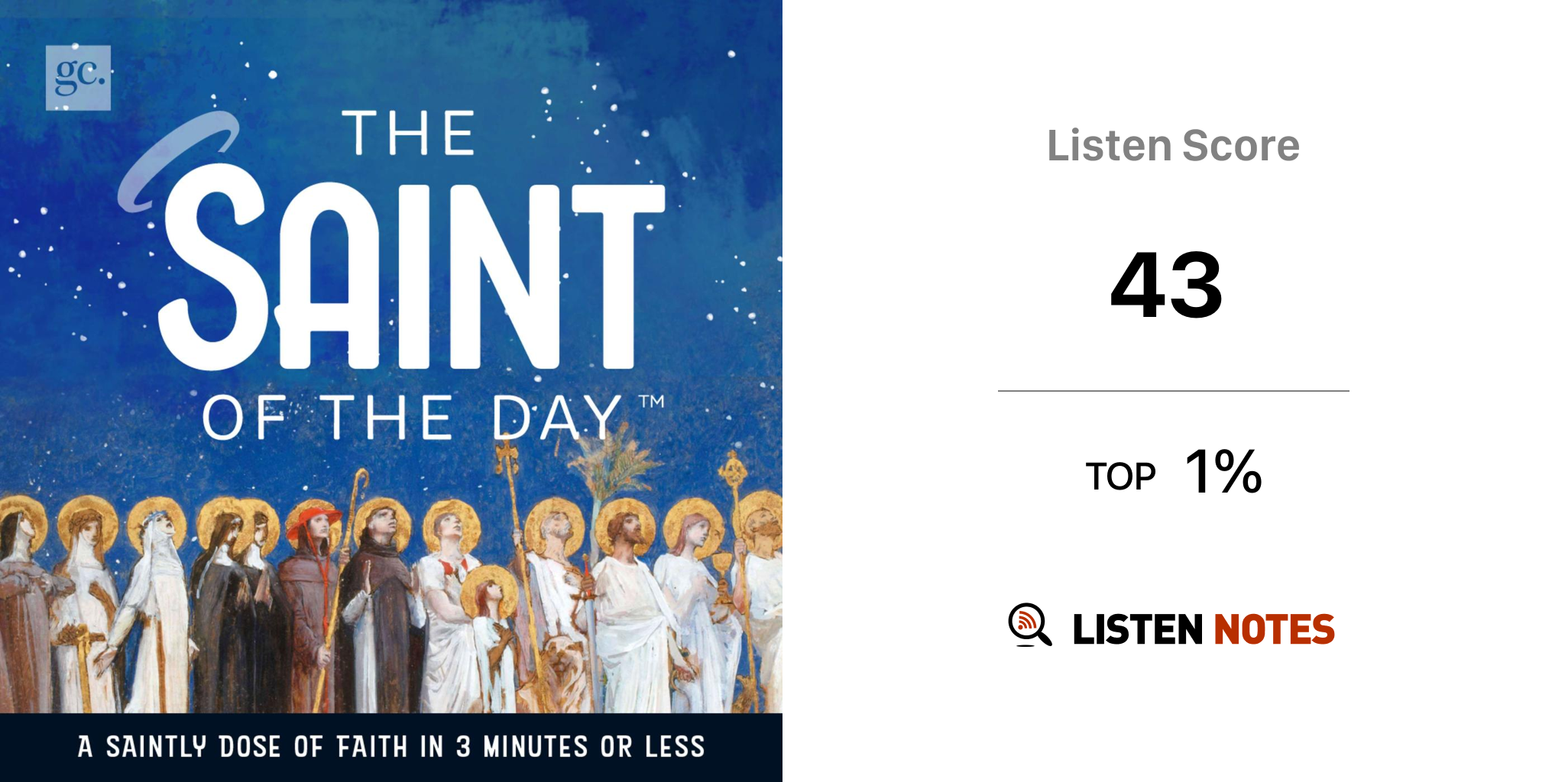Image resolution: width=1565 pixels, height=782 pixels.
Task: Click the TM trademark symbol
Action: click(x=651, y=401)
